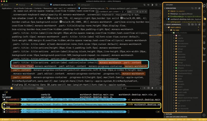Split the terminal panel

(148, 88)
